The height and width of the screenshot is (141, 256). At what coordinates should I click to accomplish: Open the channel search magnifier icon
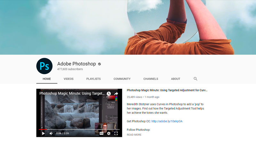click(x=196, y=79)
